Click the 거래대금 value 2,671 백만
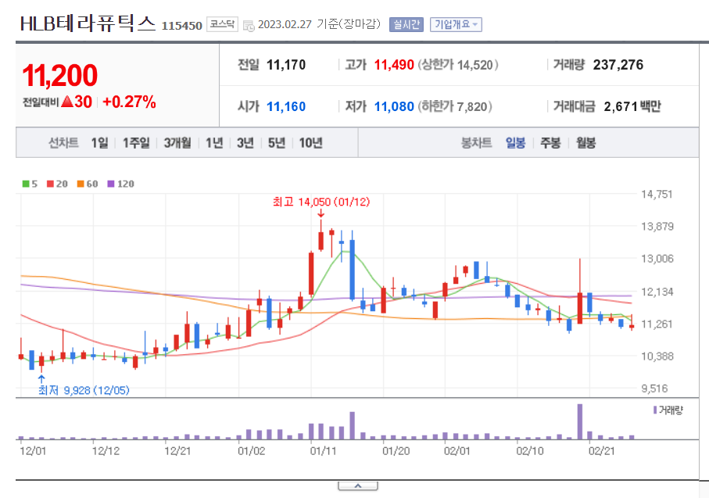The height and width of the screenshot is (498, 709). 632,106
